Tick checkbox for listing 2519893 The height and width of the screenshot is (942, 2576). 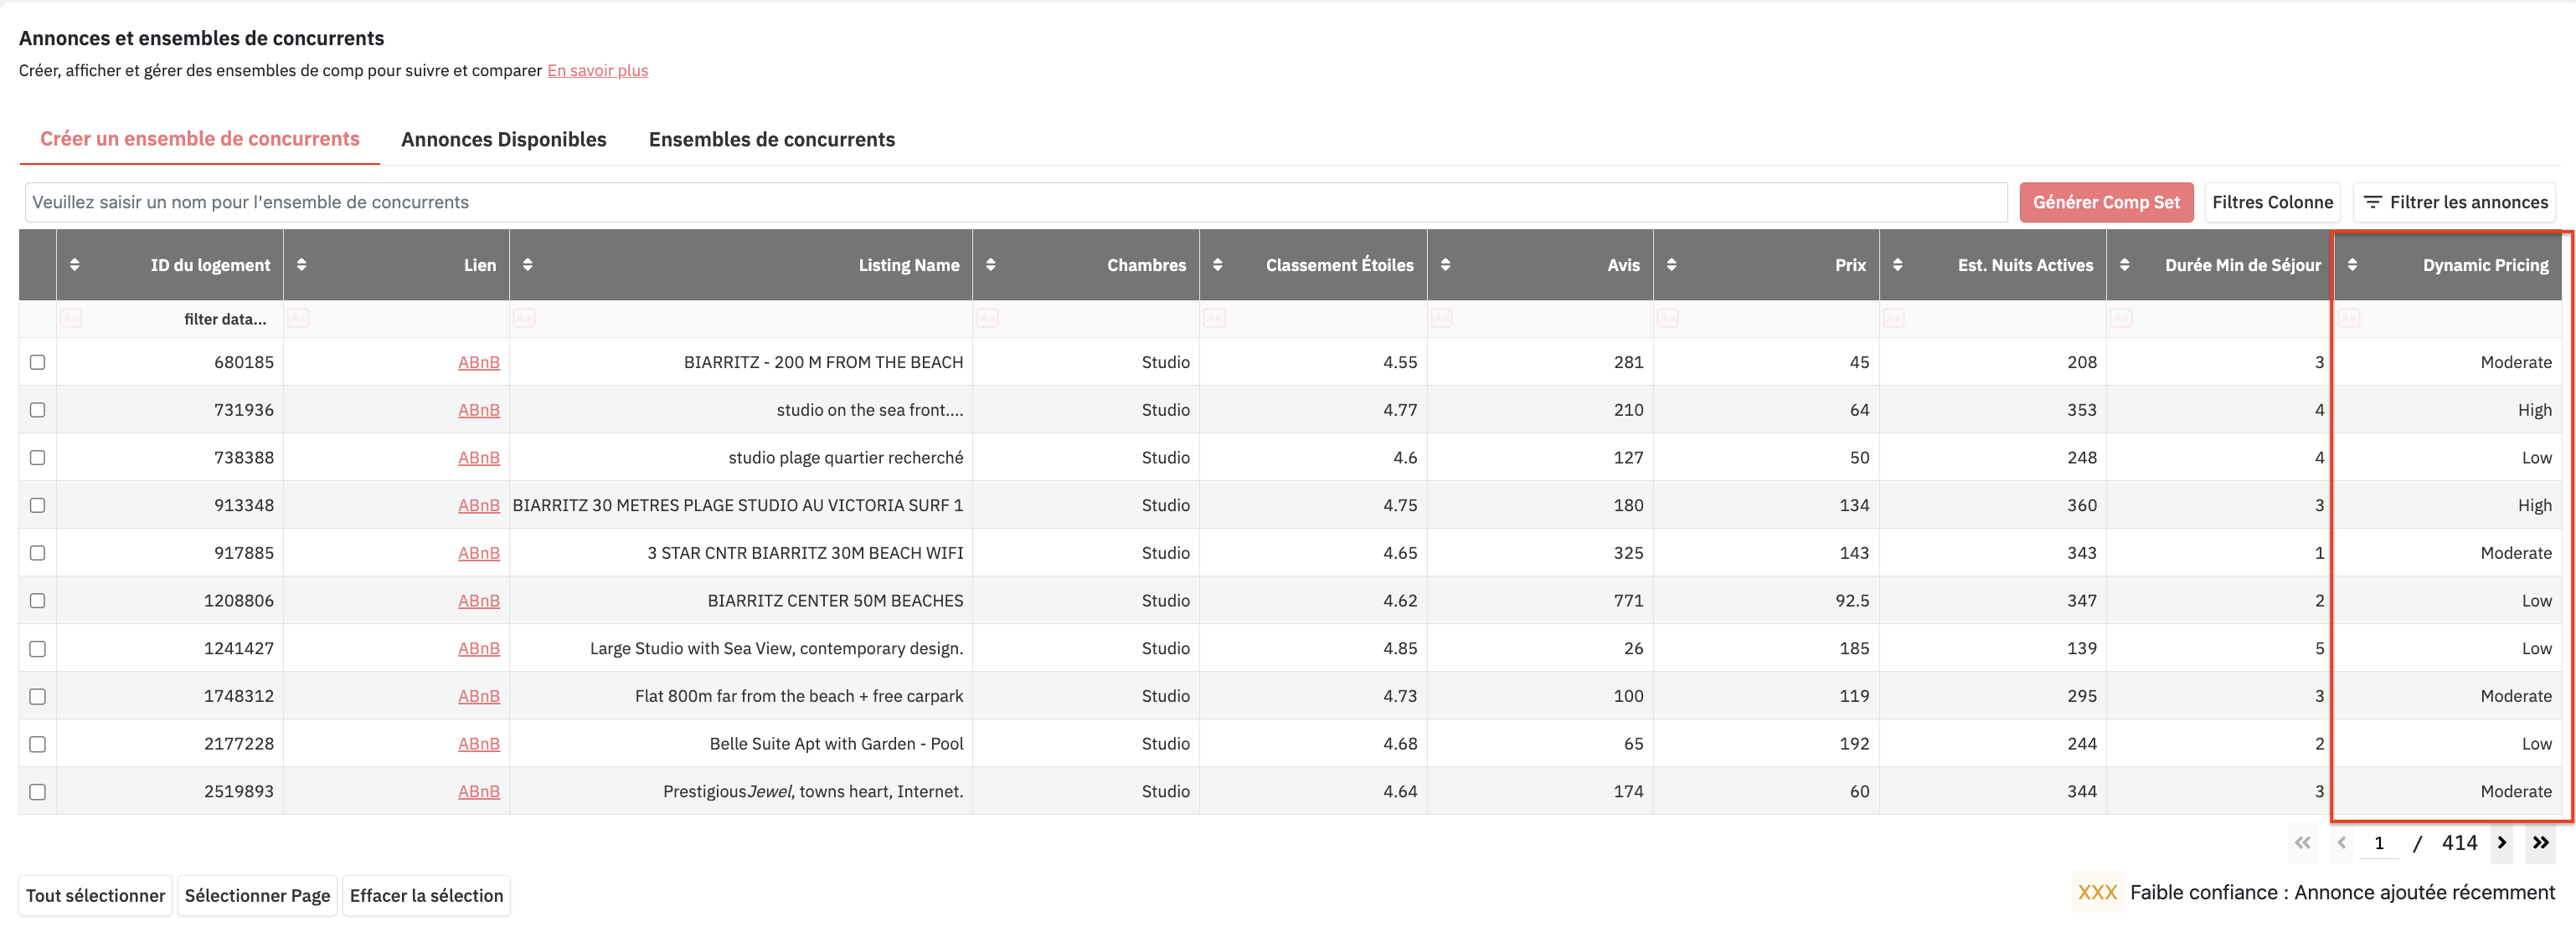38,792
